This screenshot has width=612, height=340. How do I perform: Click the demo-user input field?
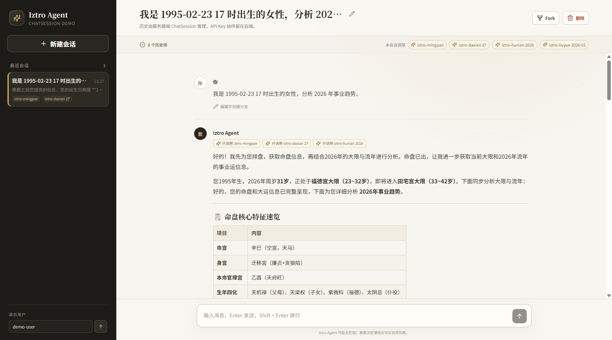51,326
